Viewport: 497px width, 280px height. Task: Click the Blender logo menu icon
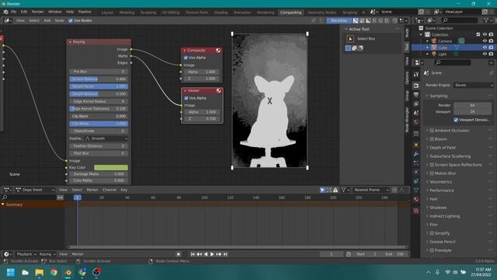click(5, 12)
